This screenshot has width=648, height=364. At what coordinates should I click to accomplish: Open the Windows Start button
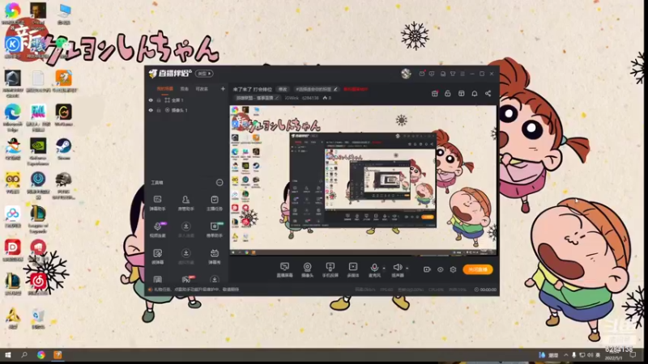tap(7, 355)
